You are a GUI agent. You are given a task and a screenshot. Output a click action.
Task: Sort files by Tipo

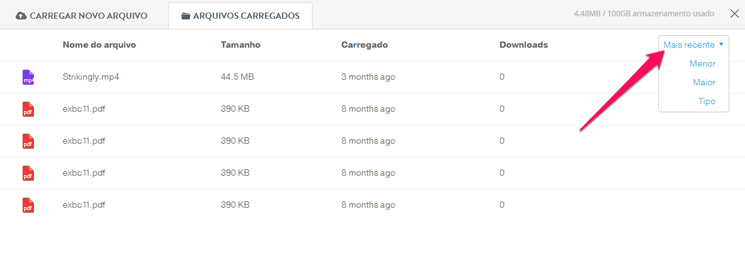(x=707, y=102)
